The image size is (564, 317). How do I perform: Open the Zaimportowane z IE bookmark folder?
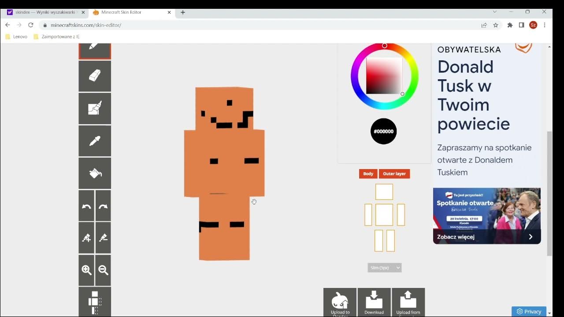(57, 37)
